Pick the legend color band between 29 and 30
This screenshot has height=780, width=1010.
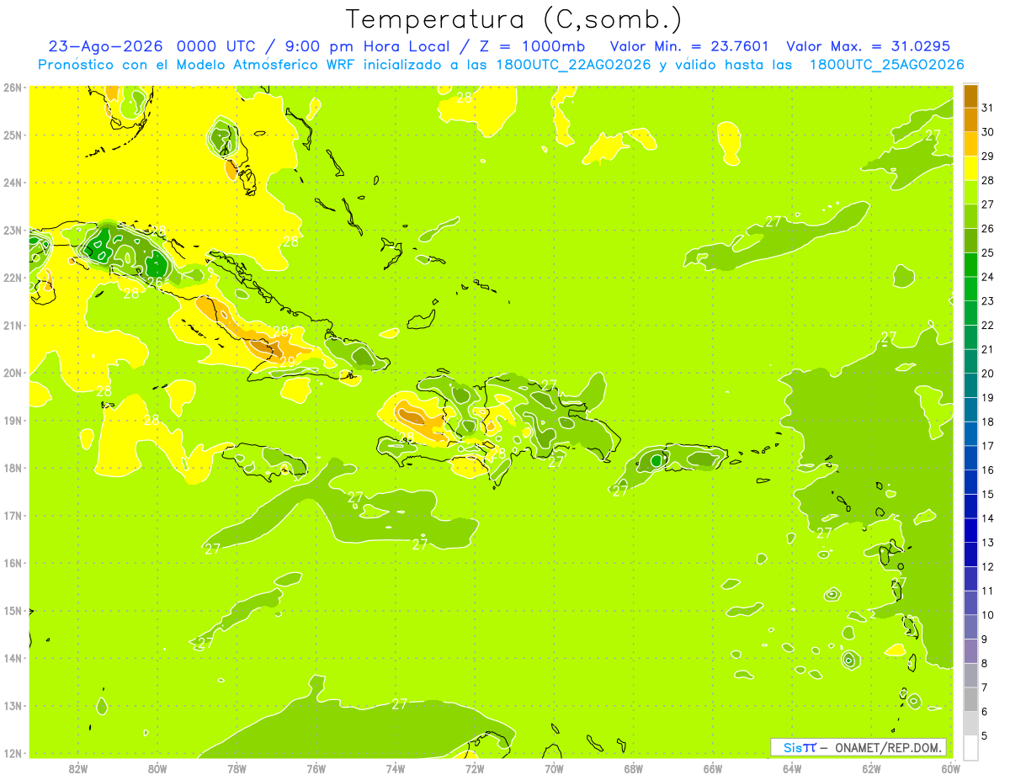pyautogui.click(x=970, y=144)
